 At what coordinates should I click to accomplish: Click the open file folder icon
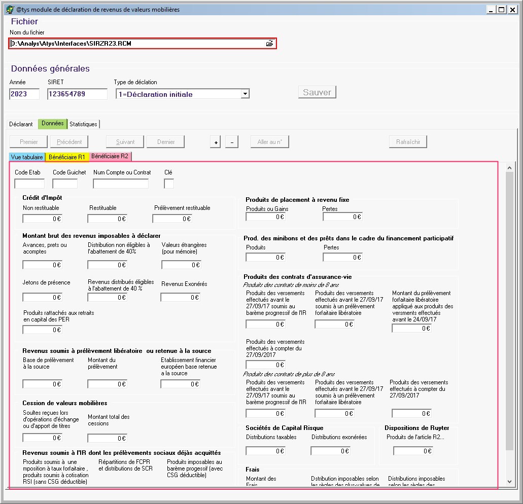tap(269, 44)
